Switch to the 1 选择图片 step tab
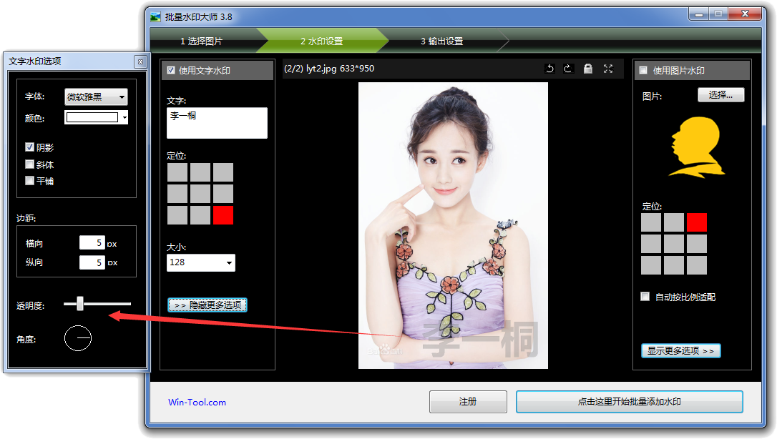The height and width of the screenshot is (439, 777). coord(201,41)
